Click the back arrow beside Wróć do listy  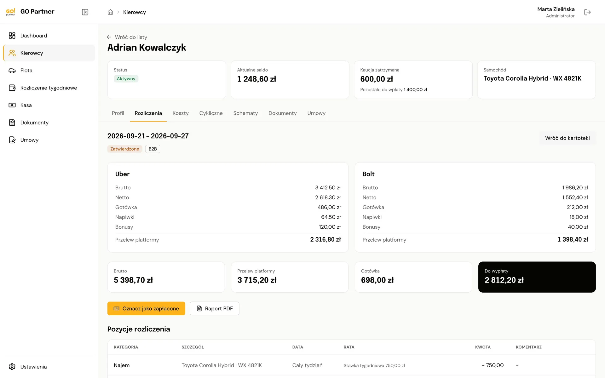click(x=109, y=37)
